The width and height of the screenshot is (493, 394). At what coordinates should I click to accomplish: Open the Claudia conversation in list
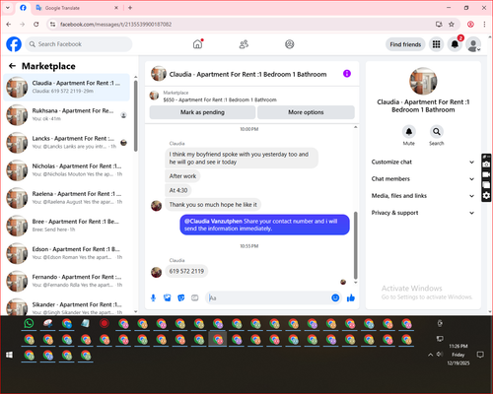tap(67, 88)
